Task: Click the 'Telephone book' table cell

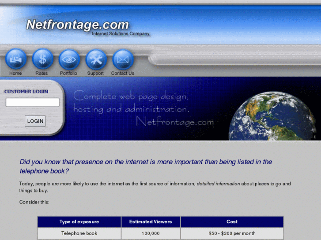Action: (79, 233)
